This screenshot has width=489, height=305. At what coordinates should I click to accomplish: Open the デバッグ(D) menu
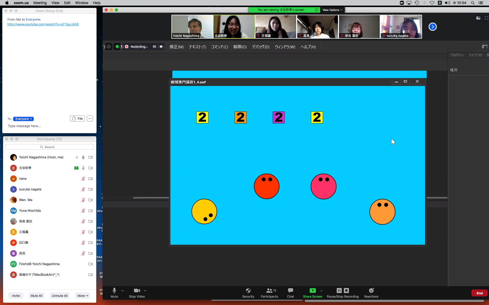click(261, 47)
